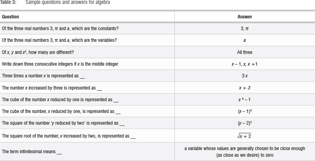Click the "Sample questions and answers for algebra" title
Image resolution: width=315 pixels, height=161 pixels.
[67, 2]
